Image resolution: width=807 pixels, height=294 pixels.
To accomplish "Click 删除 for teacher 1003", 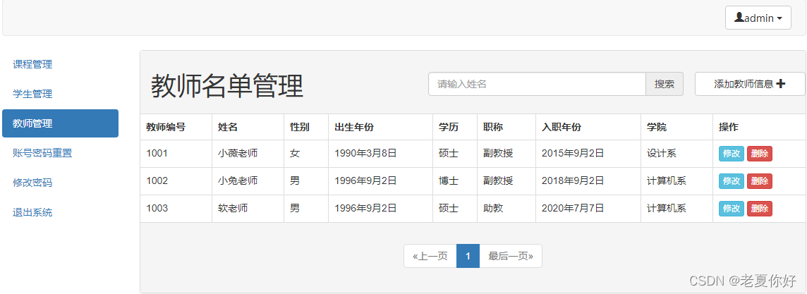I will [760, 209].
